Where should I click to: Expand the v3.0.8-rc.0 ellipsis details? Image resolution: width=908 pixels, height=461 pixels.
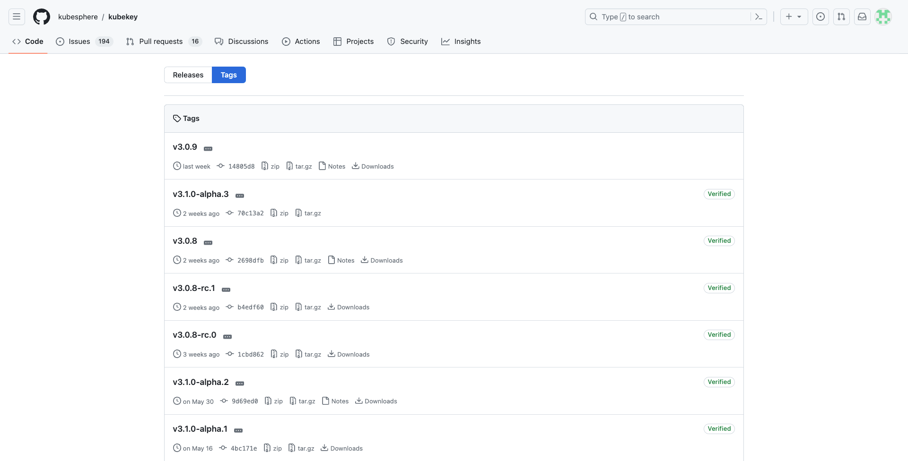tap(227, 337)
